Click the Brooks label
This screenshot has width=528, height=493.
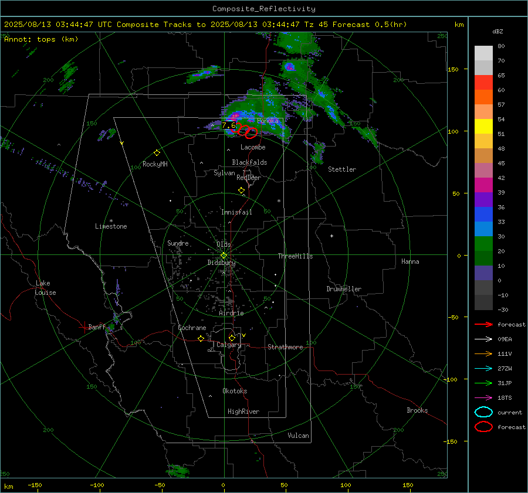[x=417, y=410]
